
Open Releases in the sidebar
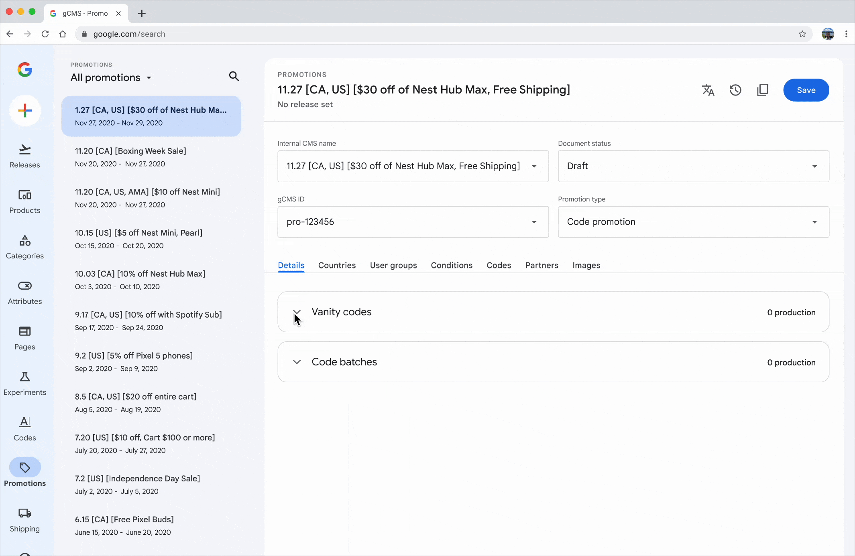pos(25,156)
